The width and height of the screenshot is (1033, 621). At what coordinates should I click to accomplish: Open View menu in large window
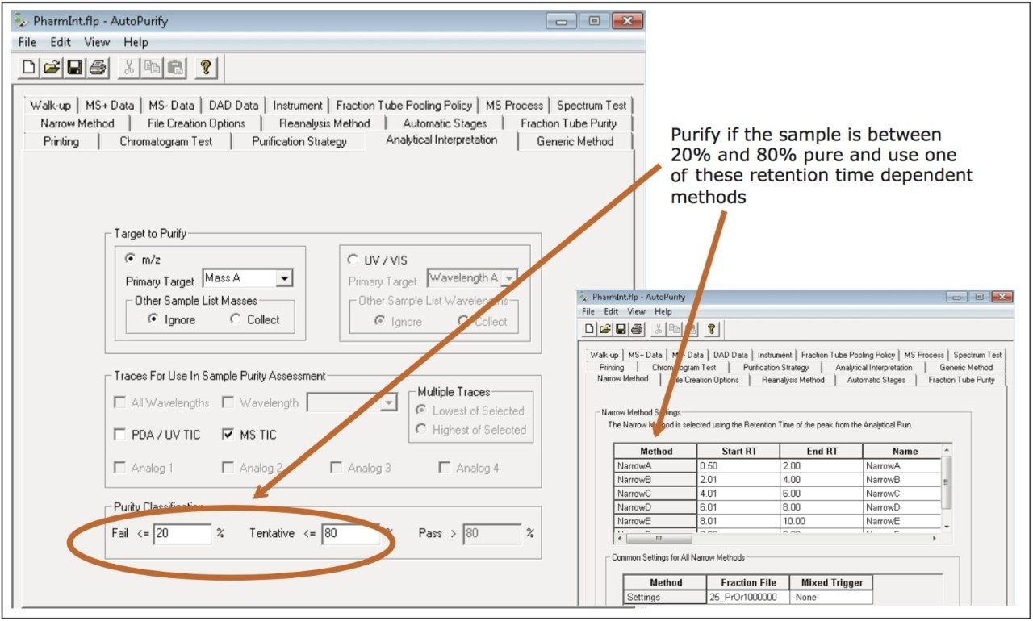tap(97, 42)
